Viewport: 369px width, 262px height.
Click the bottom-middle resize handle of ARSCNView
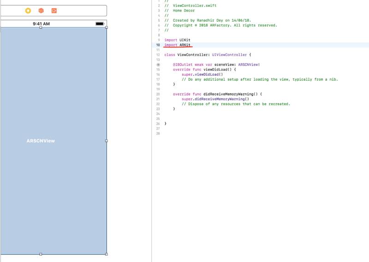[41, 254]
